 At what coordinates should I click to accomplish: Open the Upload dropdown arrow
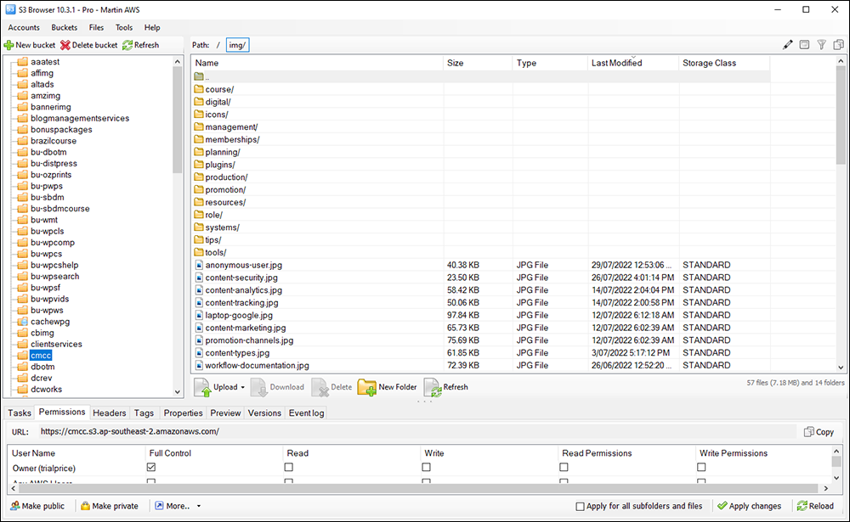[x=243, y=387]
